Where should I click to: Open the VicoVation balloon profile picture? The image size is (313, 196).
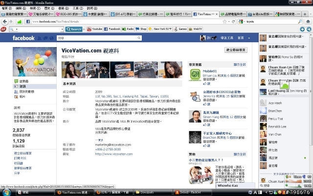pyautogui.click(x=35, y=62)
